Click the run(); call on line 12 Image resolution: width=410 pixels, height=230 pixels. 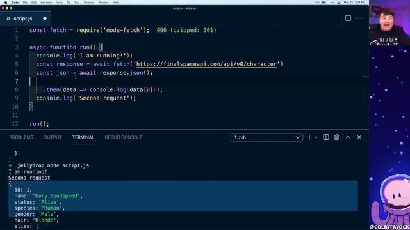tap(39, 123)
